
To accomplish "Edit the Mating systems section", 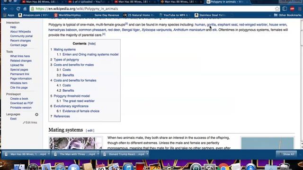I will tap(90, 130).
